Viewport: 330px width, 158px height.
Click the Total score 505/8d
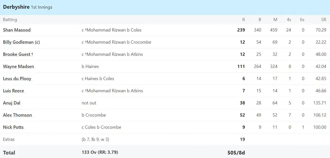coord(236,153)
